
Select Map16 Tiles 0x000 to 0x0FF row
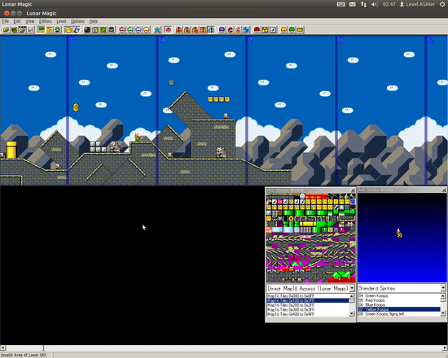click(308, 296)
